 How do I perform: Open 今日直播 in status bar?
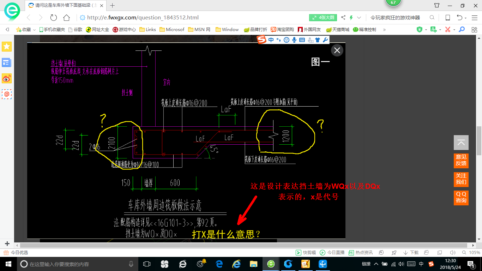coord(332,253)
